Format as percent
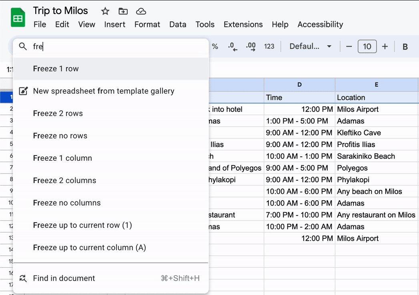Screen dimensions: 419x295 tap(215, 46)
